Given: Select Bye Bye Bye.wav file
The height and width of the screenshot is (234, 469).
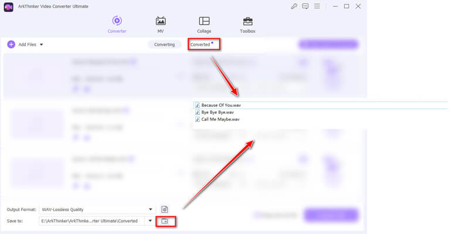Looking at the screenshot, I should point(215,112).
